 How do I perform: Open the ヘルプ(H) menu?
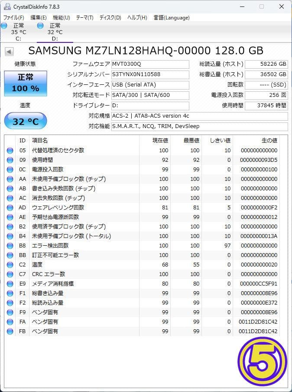[137, 18]
